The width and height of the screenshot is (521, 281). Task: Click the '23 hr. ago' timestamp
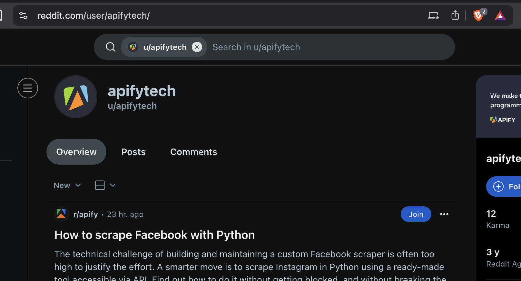[x=125, y=214]
